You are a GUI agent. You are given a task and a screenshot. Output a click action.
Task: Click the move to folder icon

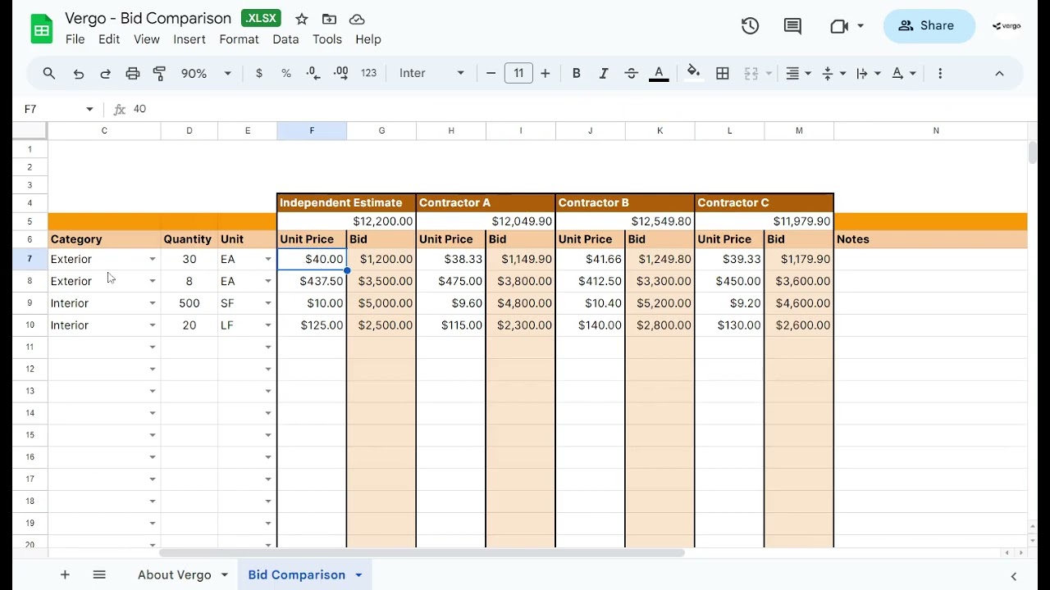point(329,19)
